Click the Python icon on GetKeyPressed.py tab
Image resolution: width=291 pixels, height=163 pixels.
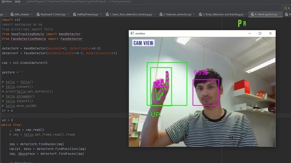75,14
